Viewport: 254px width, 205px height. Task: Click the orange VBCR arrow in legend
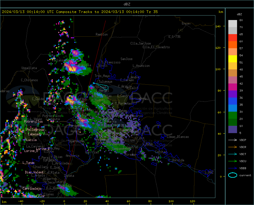click(233, 147)
